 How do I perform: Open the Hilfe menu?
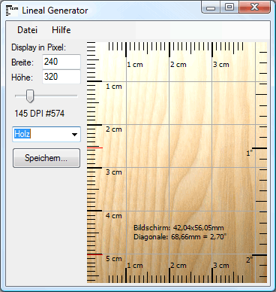(61, 30)
